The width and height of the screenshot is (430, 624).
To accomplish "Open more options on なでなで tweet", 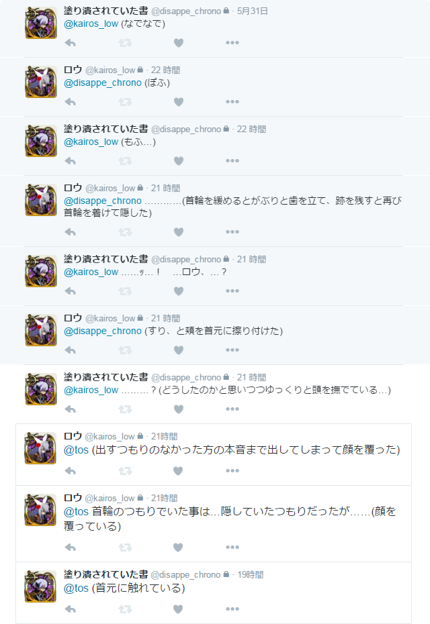I will pyautogui.click(x=232, y=42).
